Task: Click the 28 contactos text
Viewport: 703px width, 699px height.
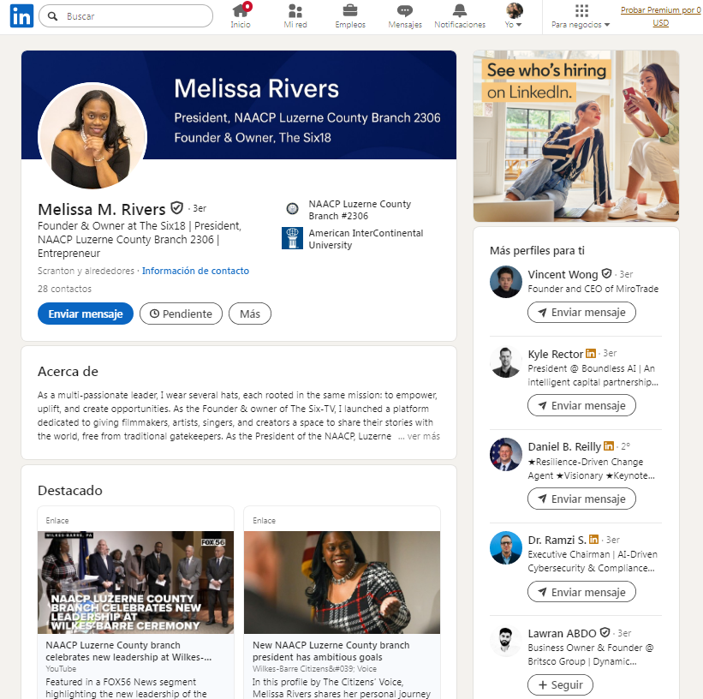Action: coord(64,289)
